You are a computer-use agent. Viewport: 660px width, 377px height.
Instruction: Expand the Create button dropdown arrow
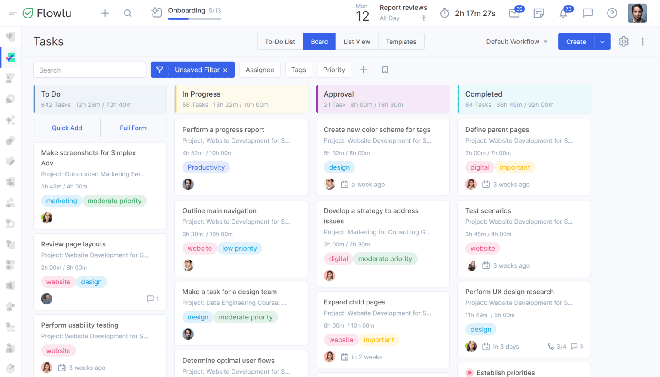tap(602, 41)
